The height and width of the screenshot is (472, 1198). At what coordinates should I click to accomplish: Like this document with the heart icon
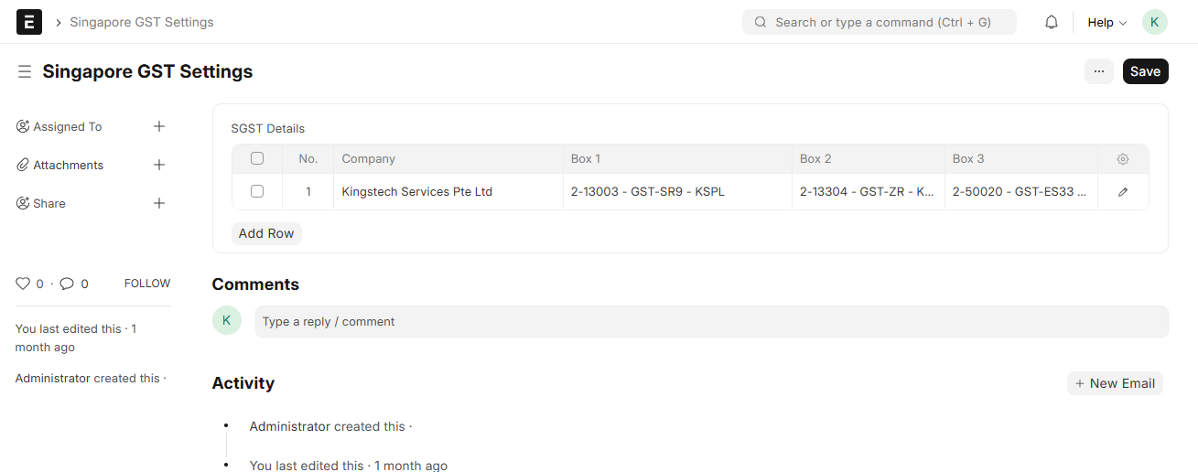point(23,284)
